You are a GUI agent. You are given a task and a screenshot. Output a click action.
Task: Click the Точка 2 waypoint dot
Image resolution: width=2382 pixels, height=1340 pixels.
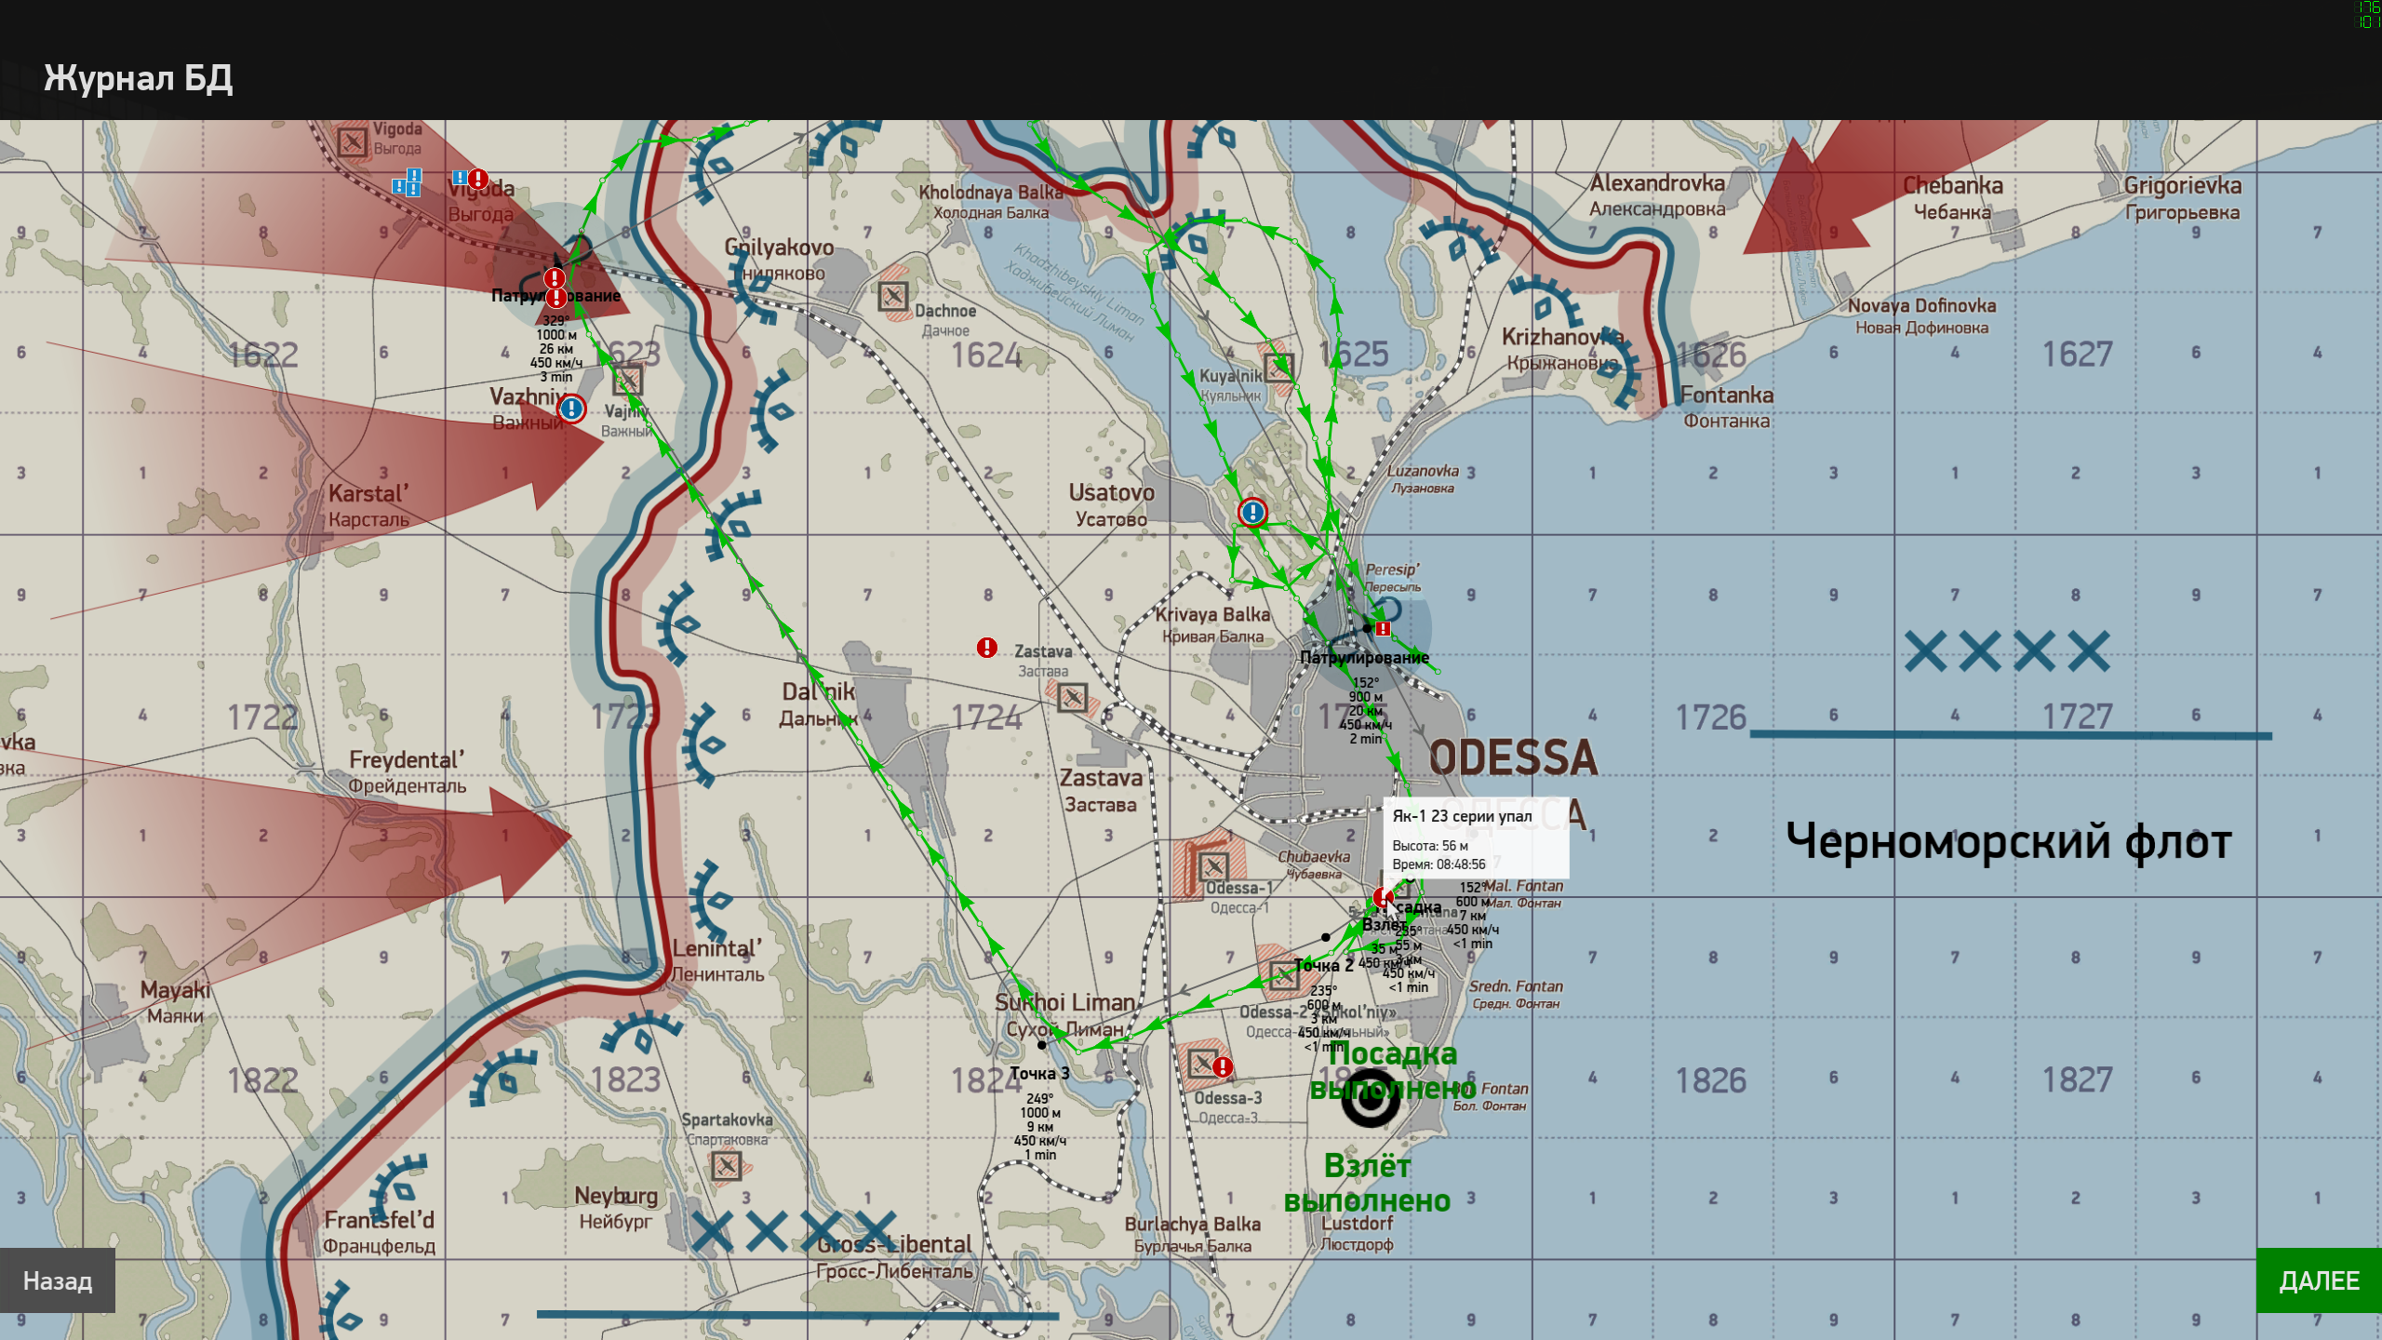1325,937
